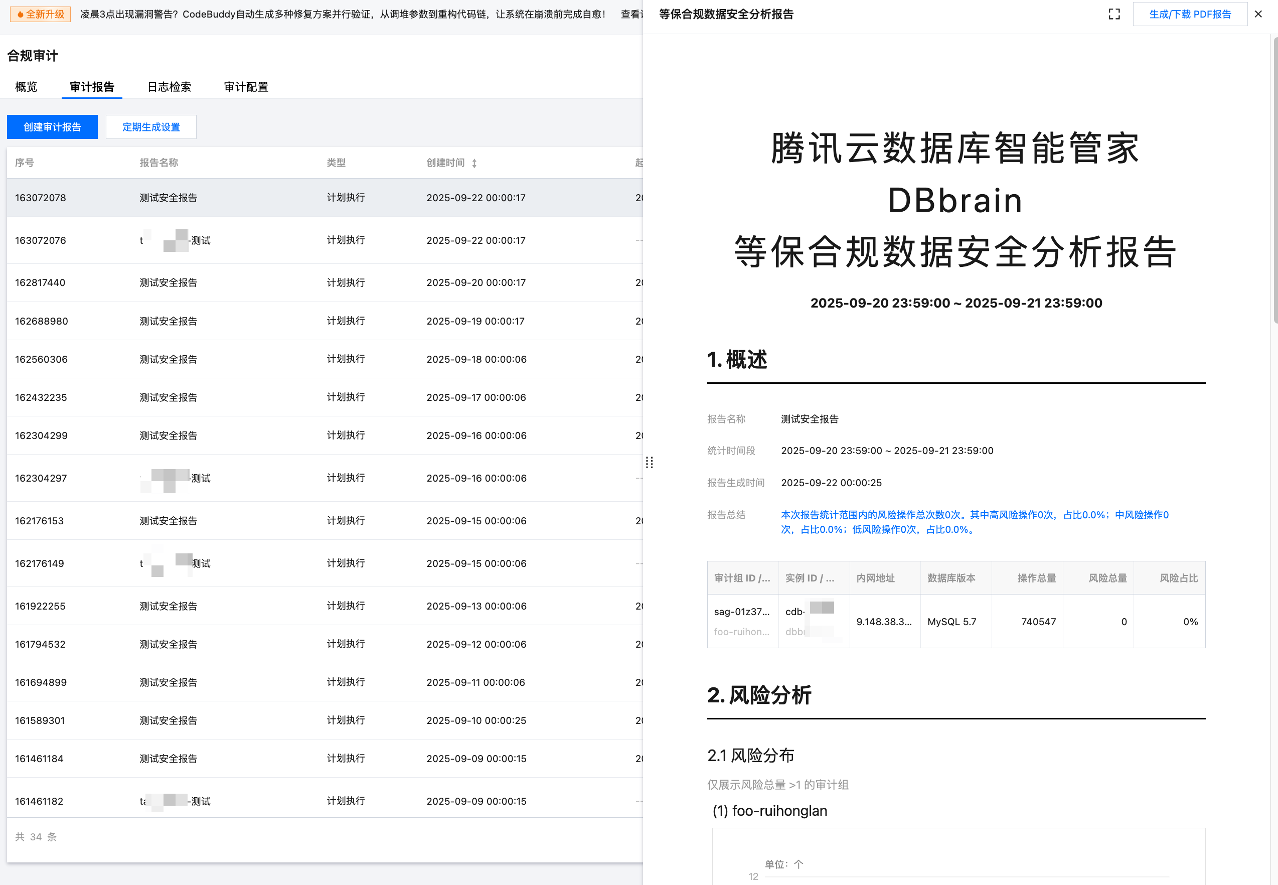Click 生成/下载 PDF报告 button
The width and height of the screenshot is (1278, 885).
coord(1189,15)
